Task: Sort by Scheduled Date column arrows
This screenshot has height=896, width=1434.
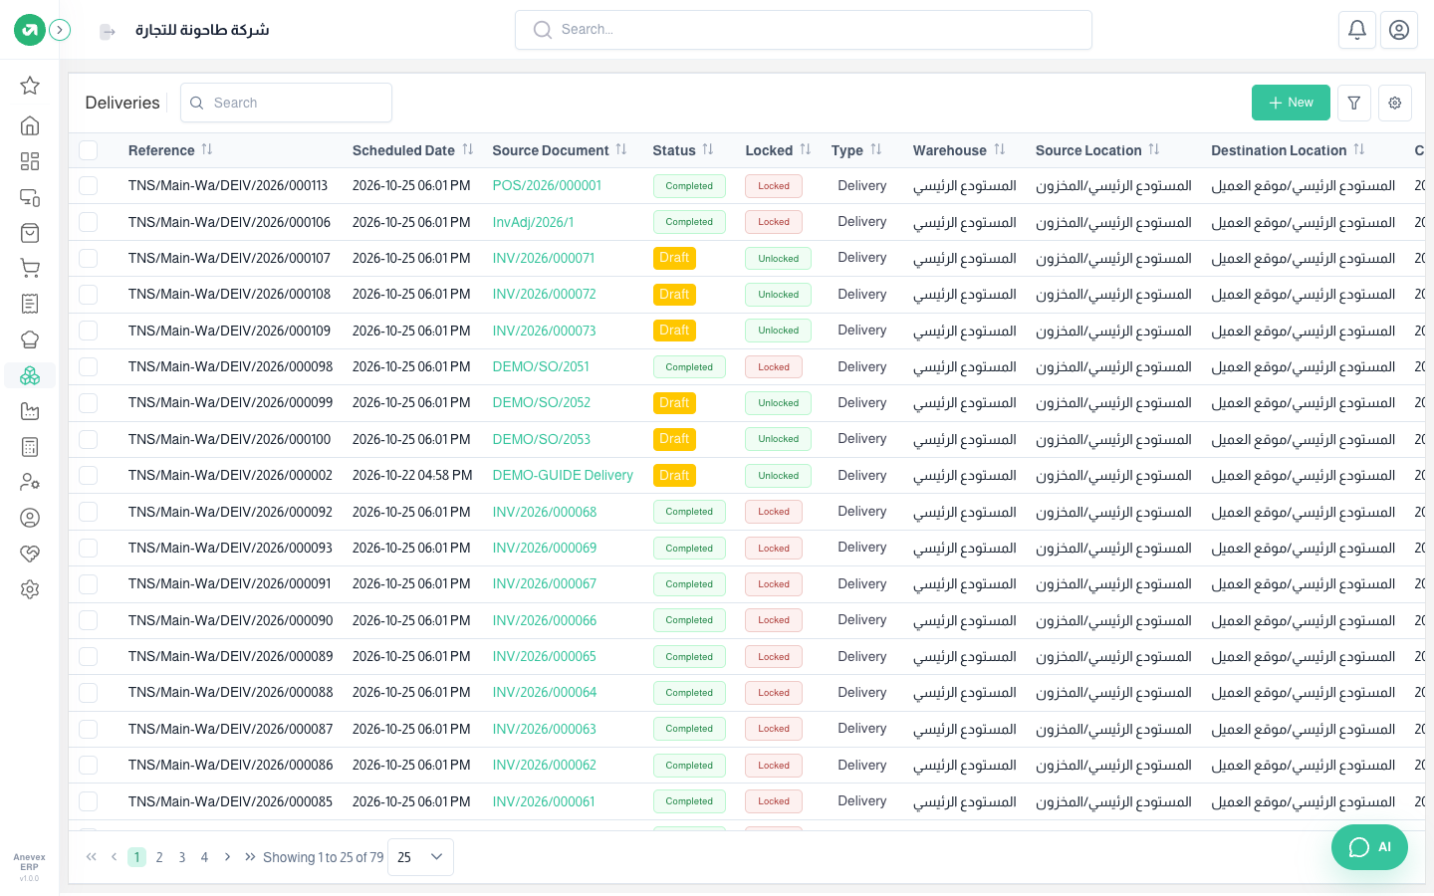Action: [467, 149]
